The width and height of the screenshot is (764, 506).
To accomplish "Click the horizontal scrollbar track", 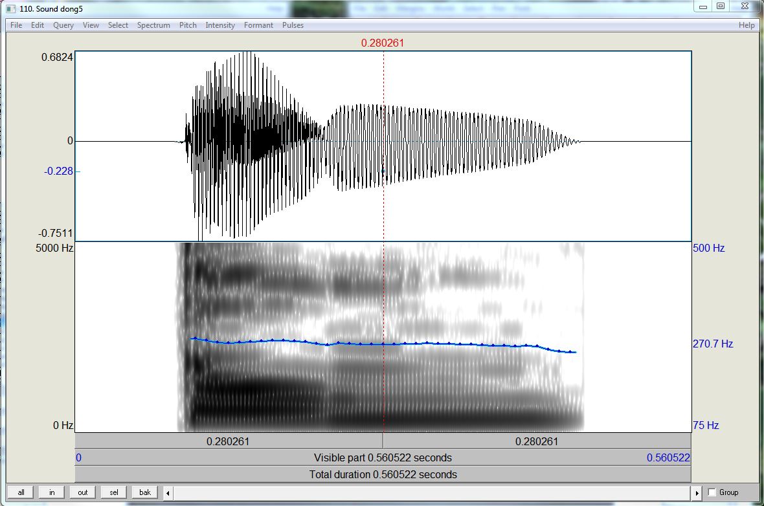I will click(433, 493).
